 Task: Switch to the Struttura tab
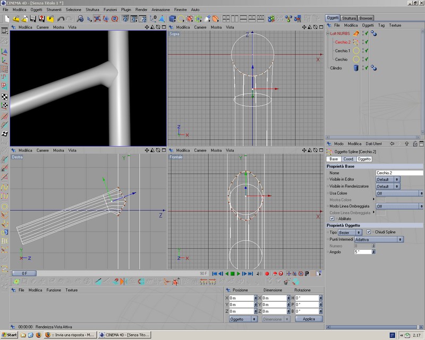349,18
